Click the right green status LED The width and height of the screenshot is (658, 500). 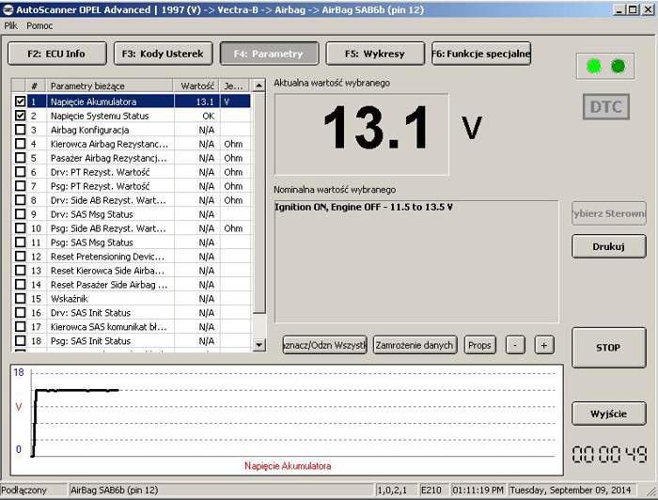tap(618, 66)
